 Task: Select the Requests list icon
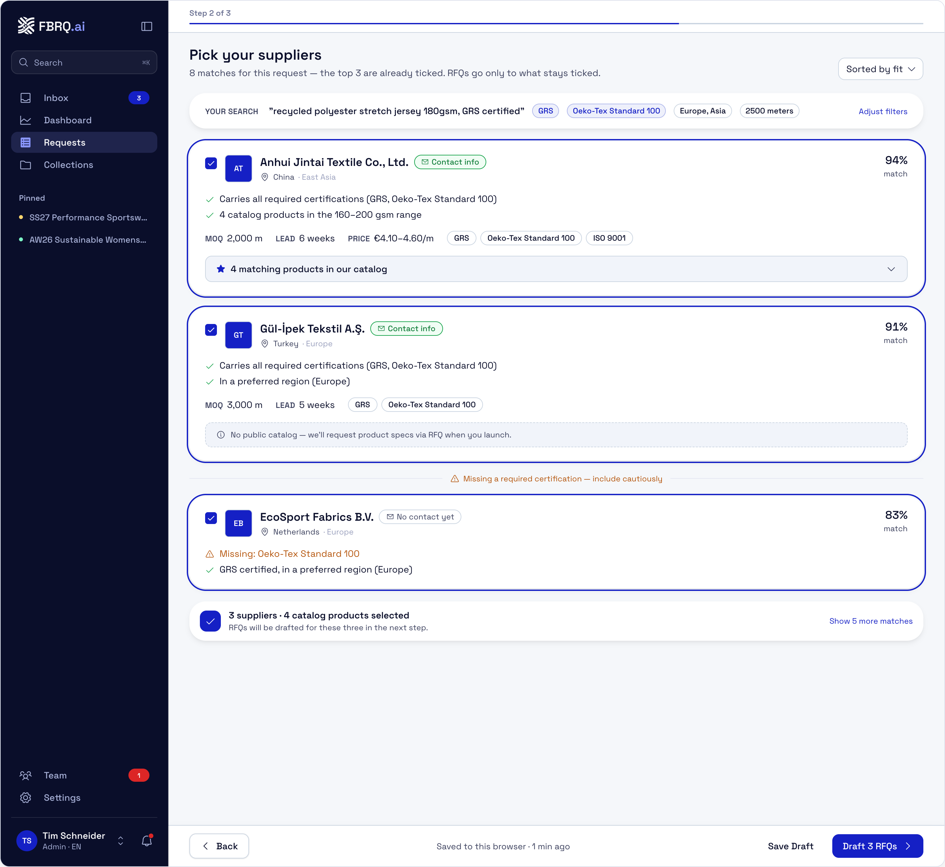click(x=26, y=143)
